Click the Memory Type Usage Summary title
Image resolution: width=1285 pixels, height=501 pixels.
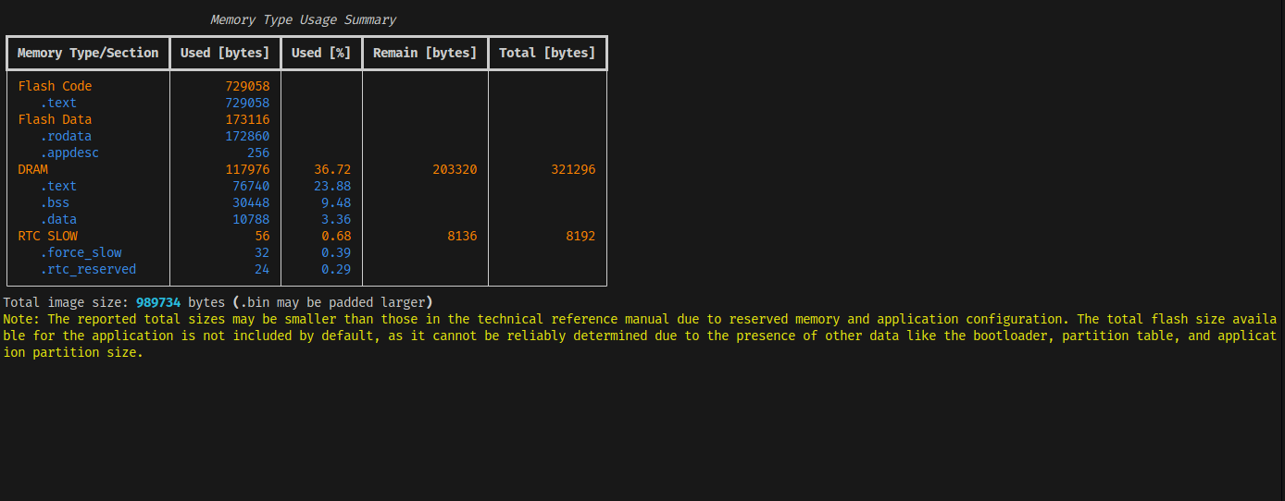click(x=303, y=19)
